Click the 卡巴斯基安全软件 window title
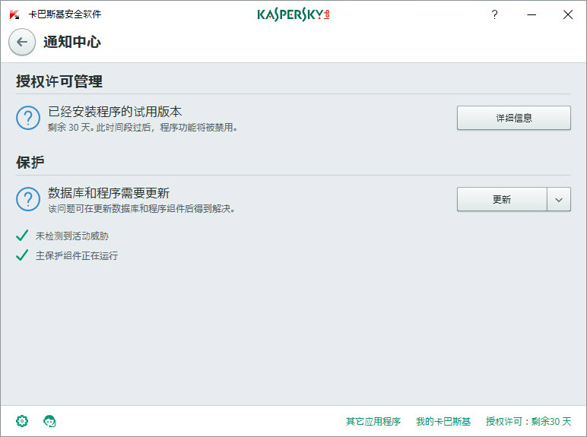 (x=65, y=14)
